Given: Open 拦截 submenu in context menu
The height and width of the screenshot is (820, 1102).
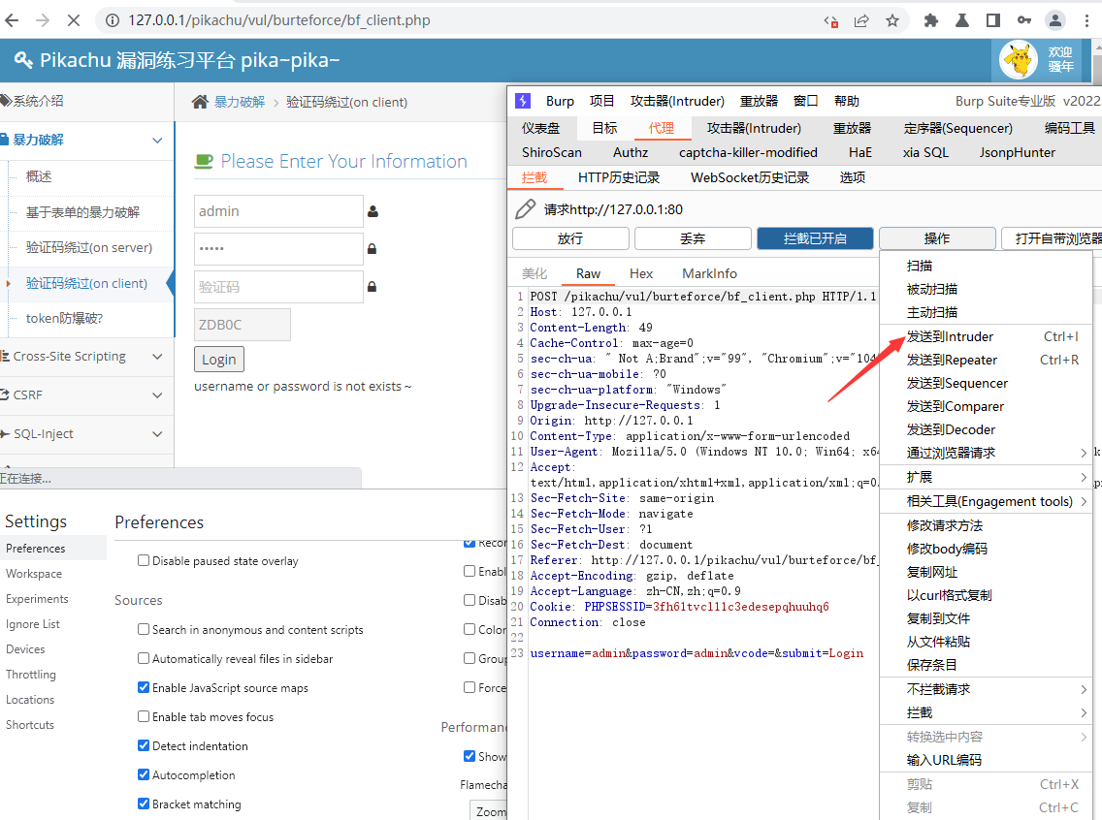Looking at the screenshot, I should click(x=986, y=712).
